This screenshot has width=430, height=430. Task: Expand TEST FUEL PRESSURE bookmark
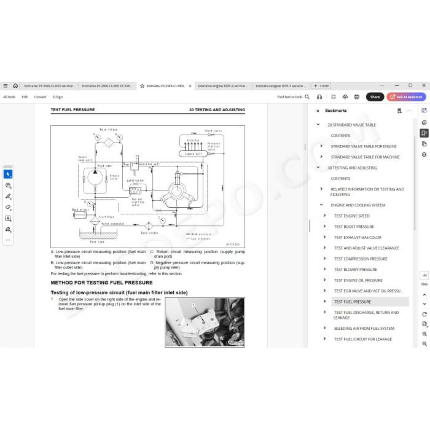click(x=325, y=302)
